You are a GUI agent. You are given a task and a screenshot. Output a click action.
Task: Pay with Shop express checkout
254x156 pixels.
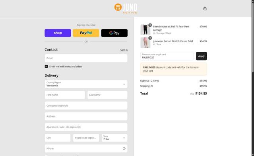[58, 33]
